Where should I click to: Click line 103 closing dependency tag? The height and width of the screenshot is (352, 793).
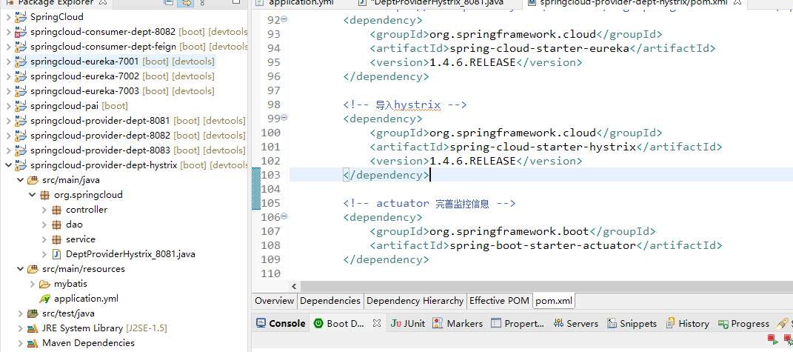[x=386, y=175]
